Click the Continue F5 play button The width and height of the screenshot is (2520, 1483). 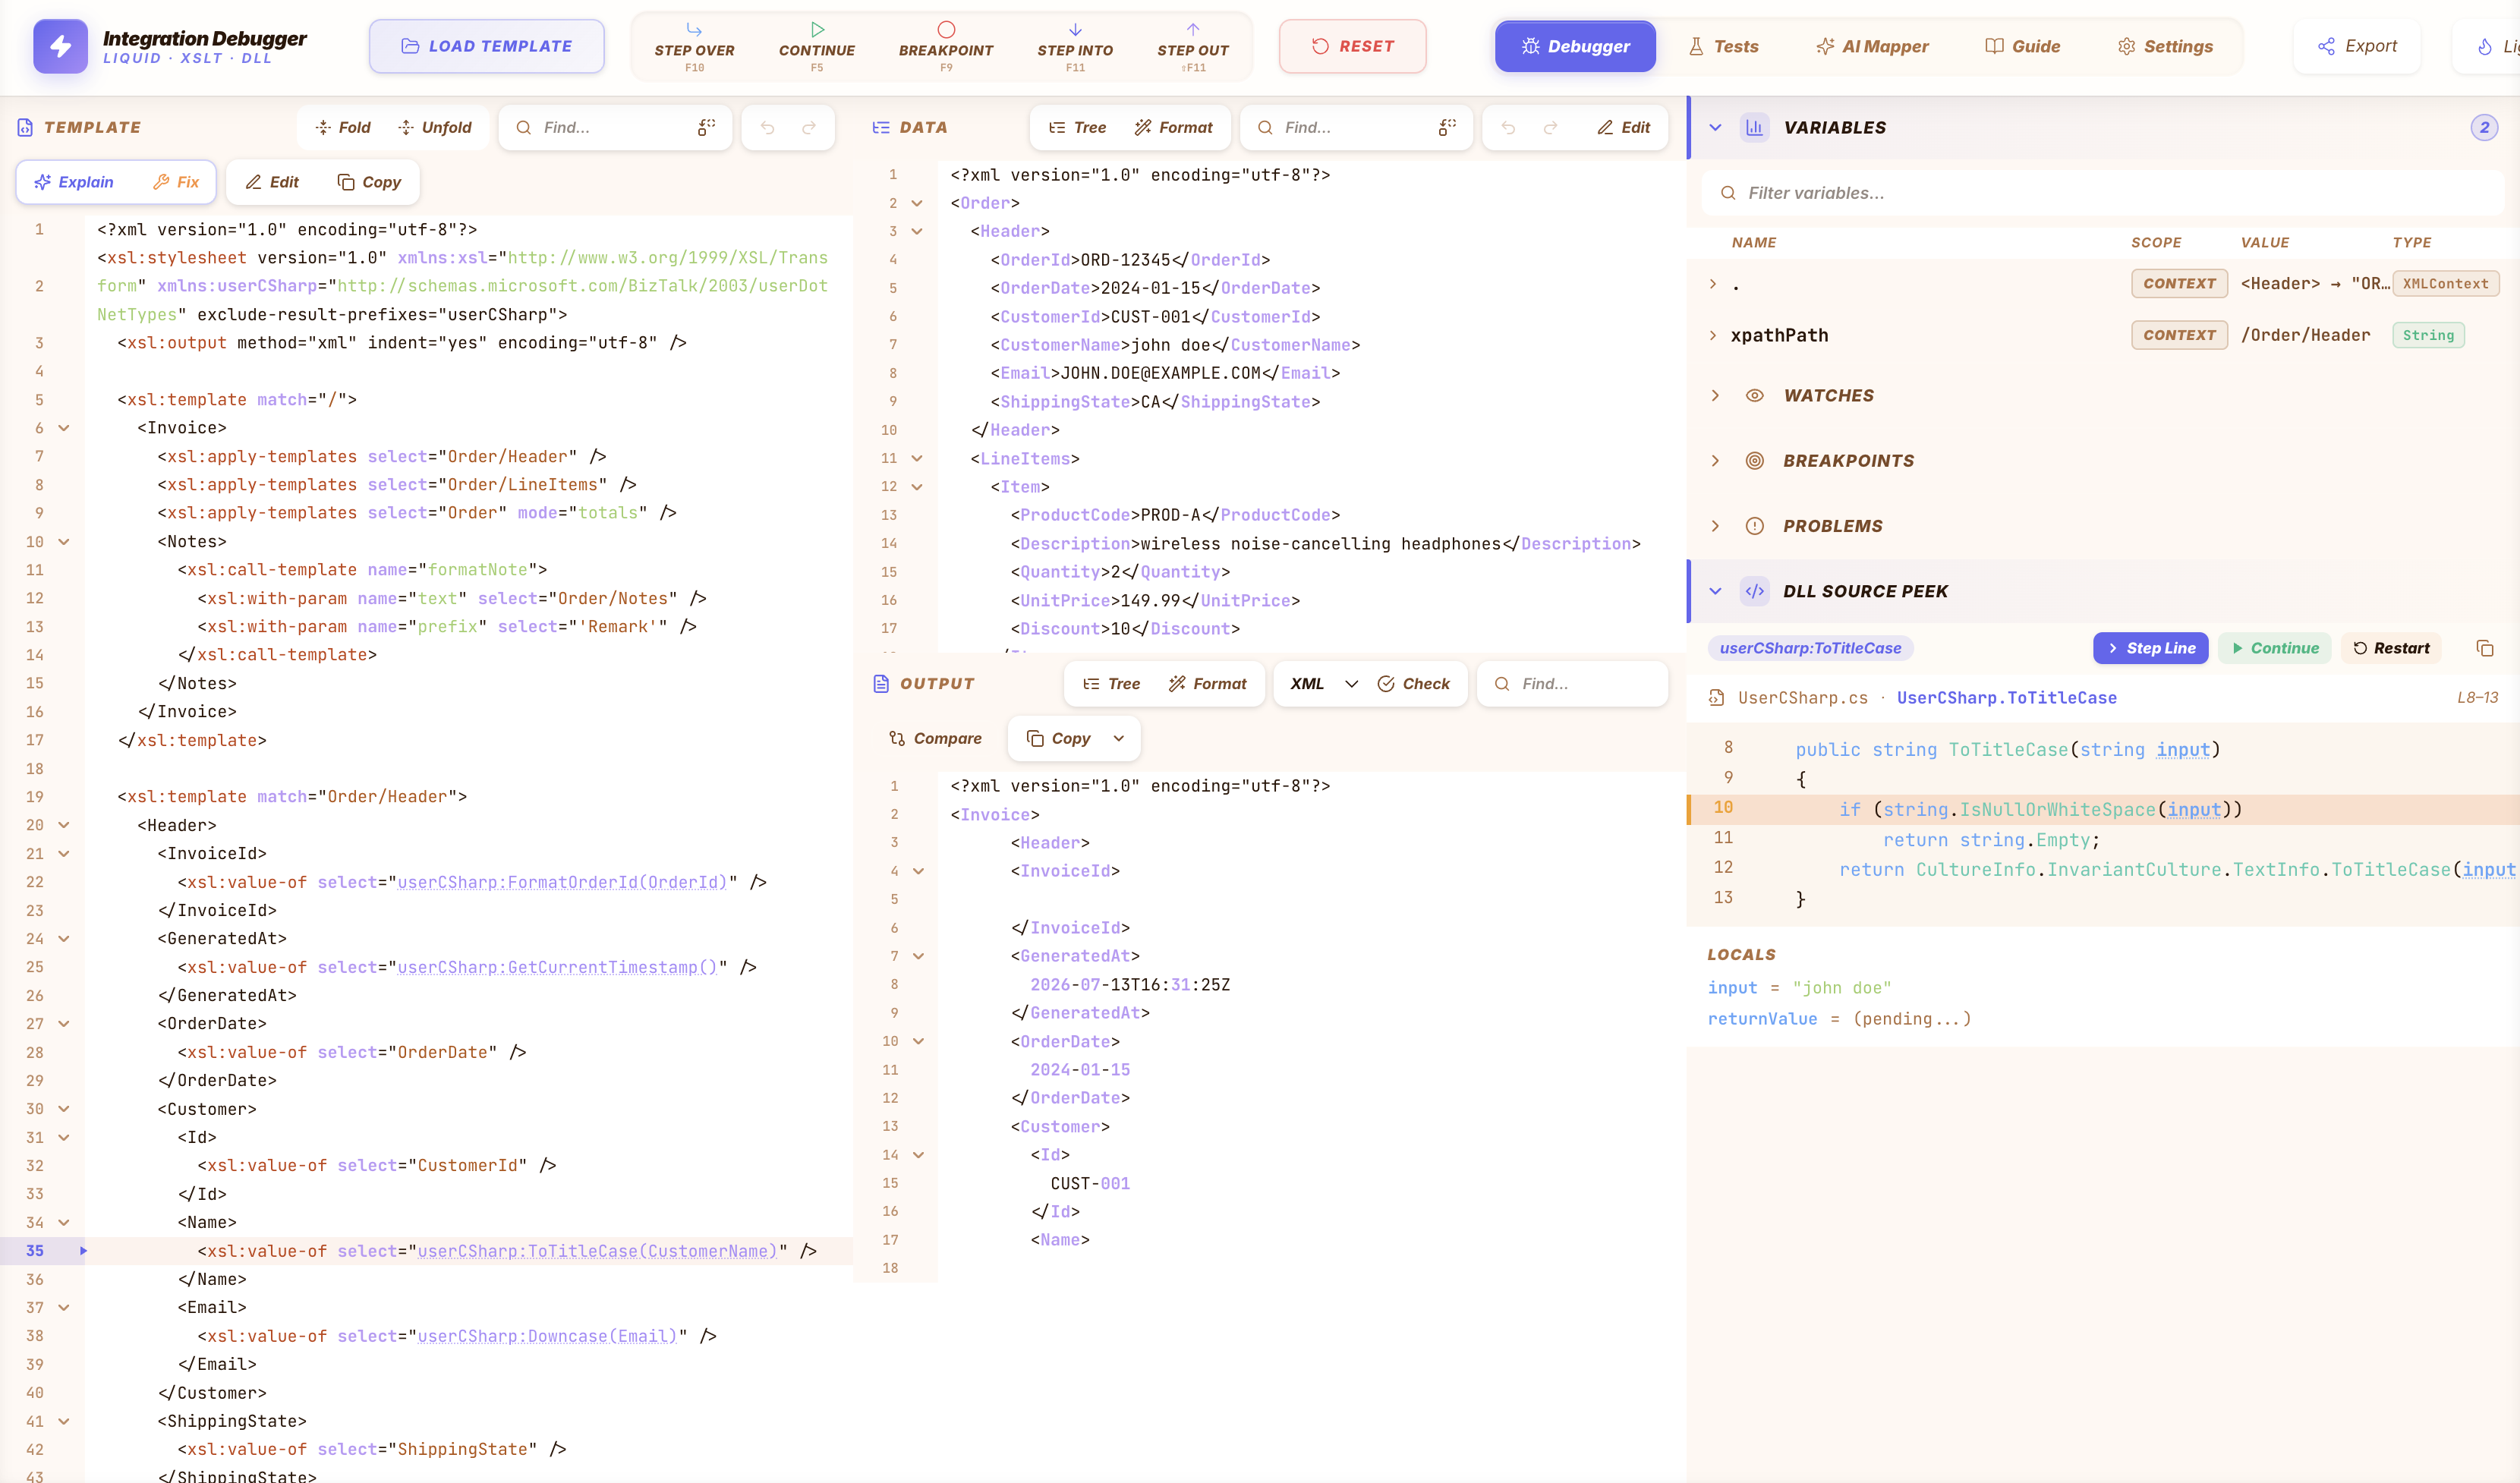point(816,46)
